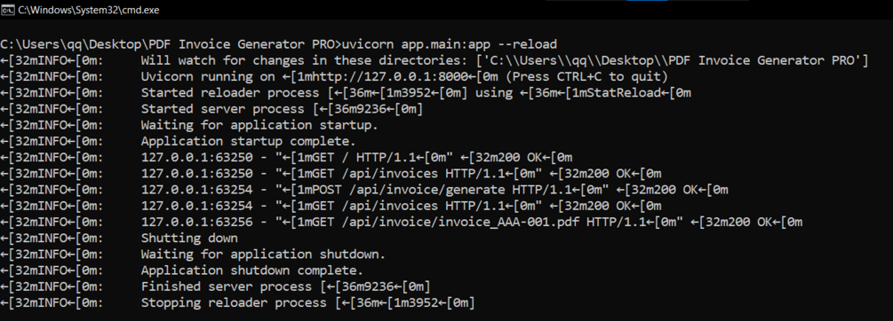Screen dimensions: 893x321
Task: Click the 'Stopping reloader process' line
Action: point(237,302)
